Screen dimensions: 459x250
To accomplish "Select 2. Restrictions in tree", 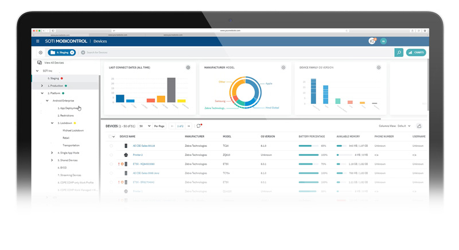I will [65, 115].
